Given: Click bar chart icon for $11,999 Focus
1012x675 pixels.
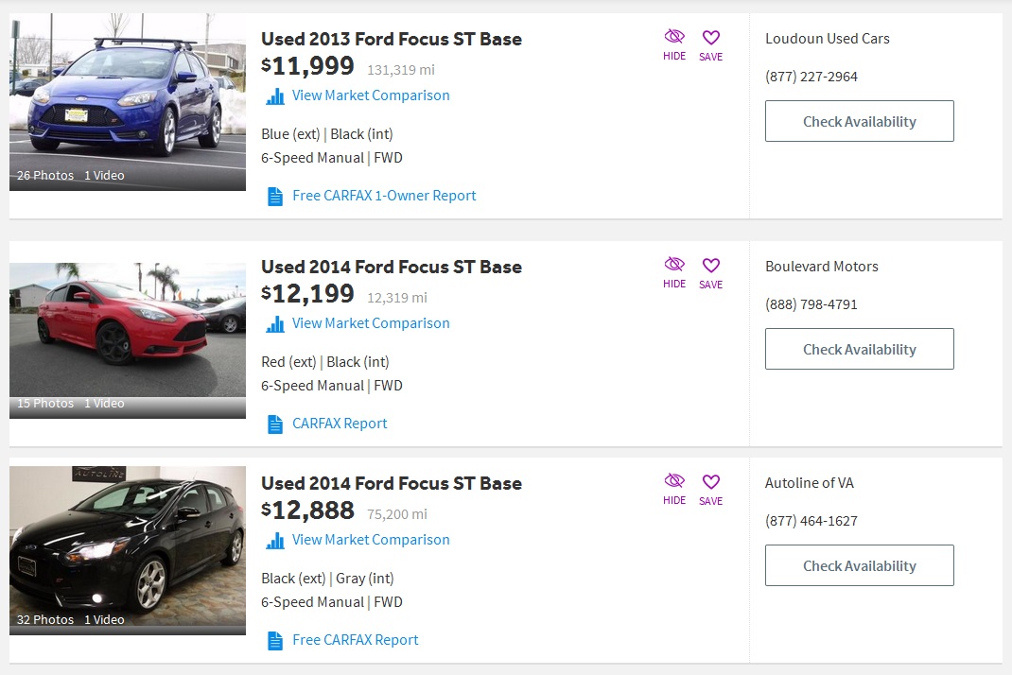Looking at the screenshot, I should tap(275, 96).
